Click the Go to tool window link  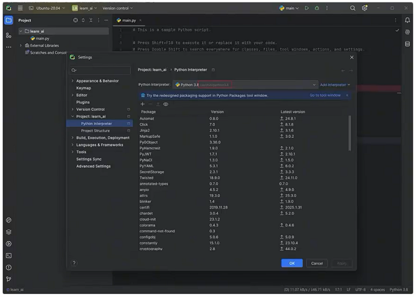[325, 95]
